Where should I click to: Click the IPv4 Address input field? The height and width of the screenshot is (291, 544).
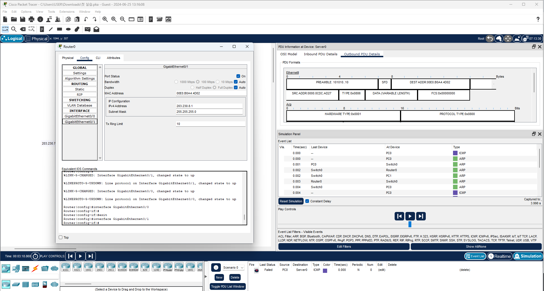[x=209, y=106]
